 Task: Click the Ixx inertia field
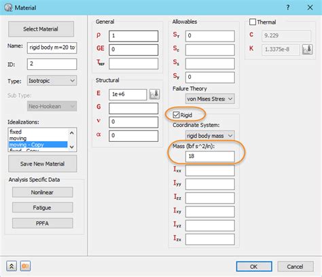210,170
